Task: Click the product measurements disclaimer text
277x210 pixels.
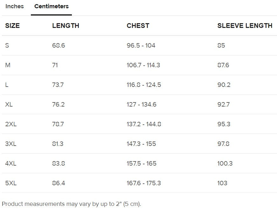Action: pos(71,204)
